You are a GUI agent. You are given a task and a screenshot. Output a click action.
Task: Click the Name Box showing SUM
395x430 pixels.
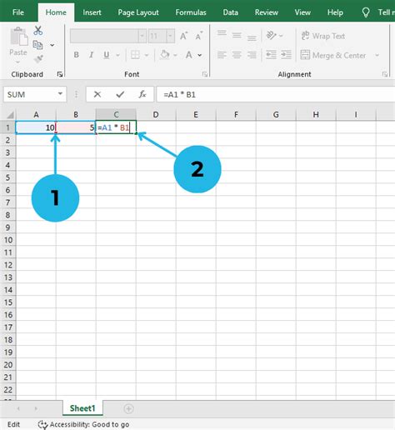coord(30,94)
